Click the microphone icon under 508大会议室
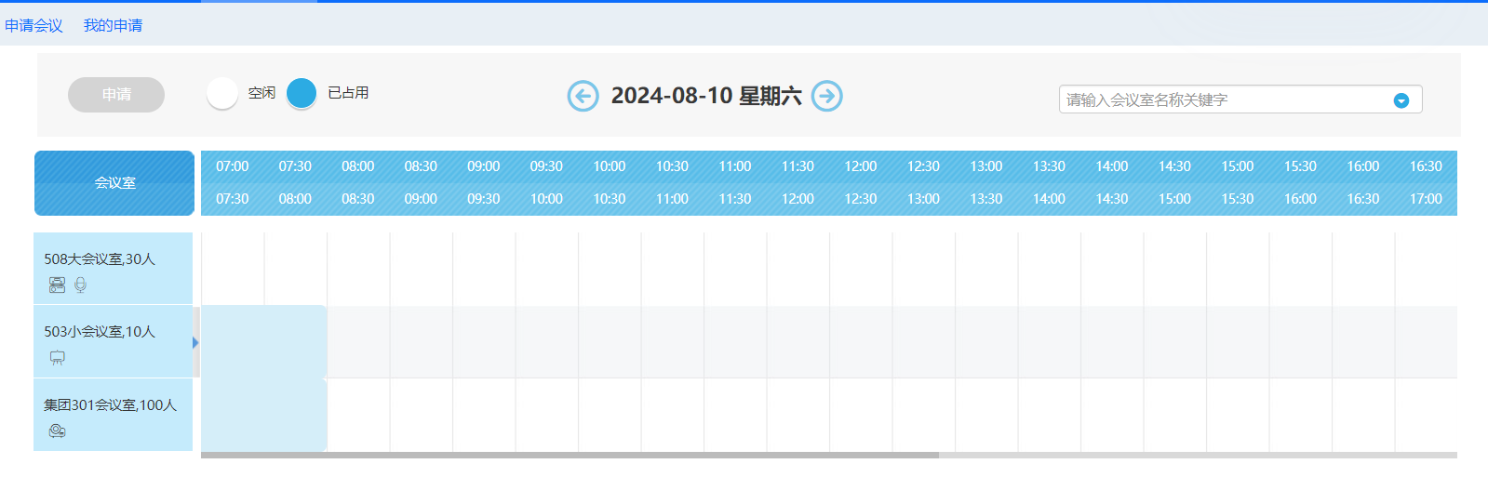 81,285
